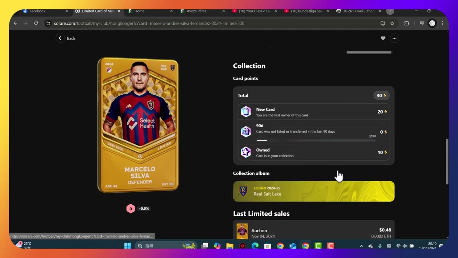This screenshot has height=258, width=458.
Task: Click the page vertical scrollbar
Action: coord(447,161)
